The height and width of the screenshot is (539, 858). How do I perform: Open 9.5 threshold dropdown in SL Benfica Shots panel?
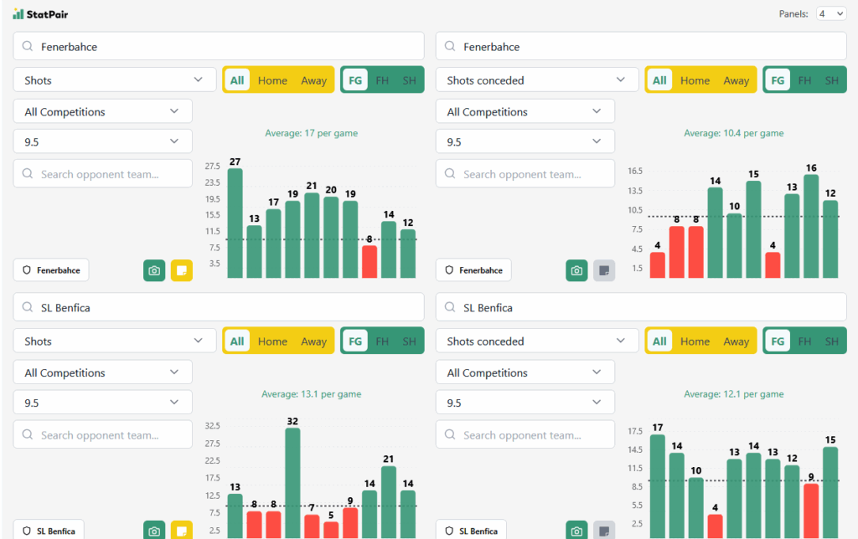tap(102, 403)
